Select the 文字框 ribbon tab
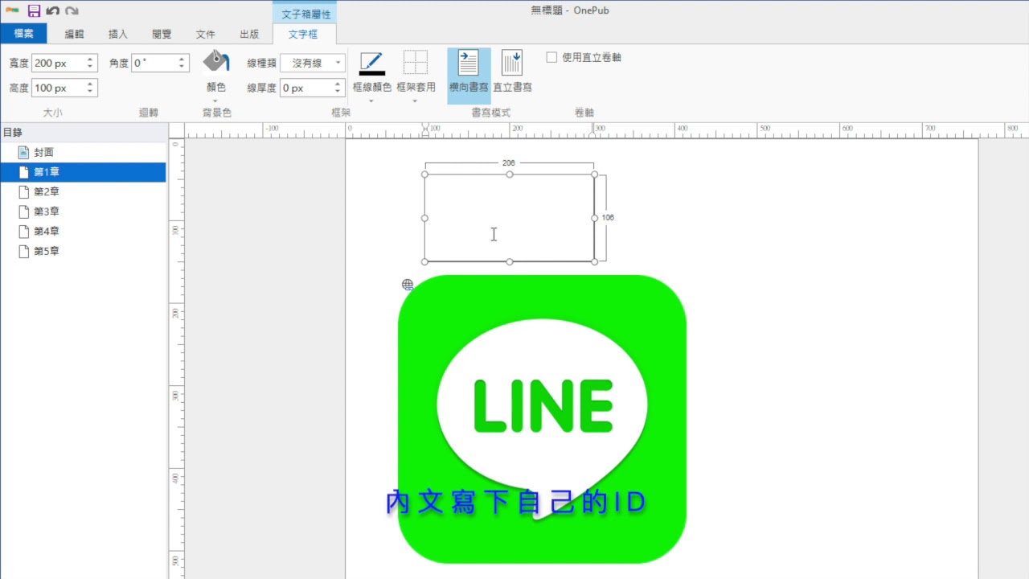 point(303,34)
